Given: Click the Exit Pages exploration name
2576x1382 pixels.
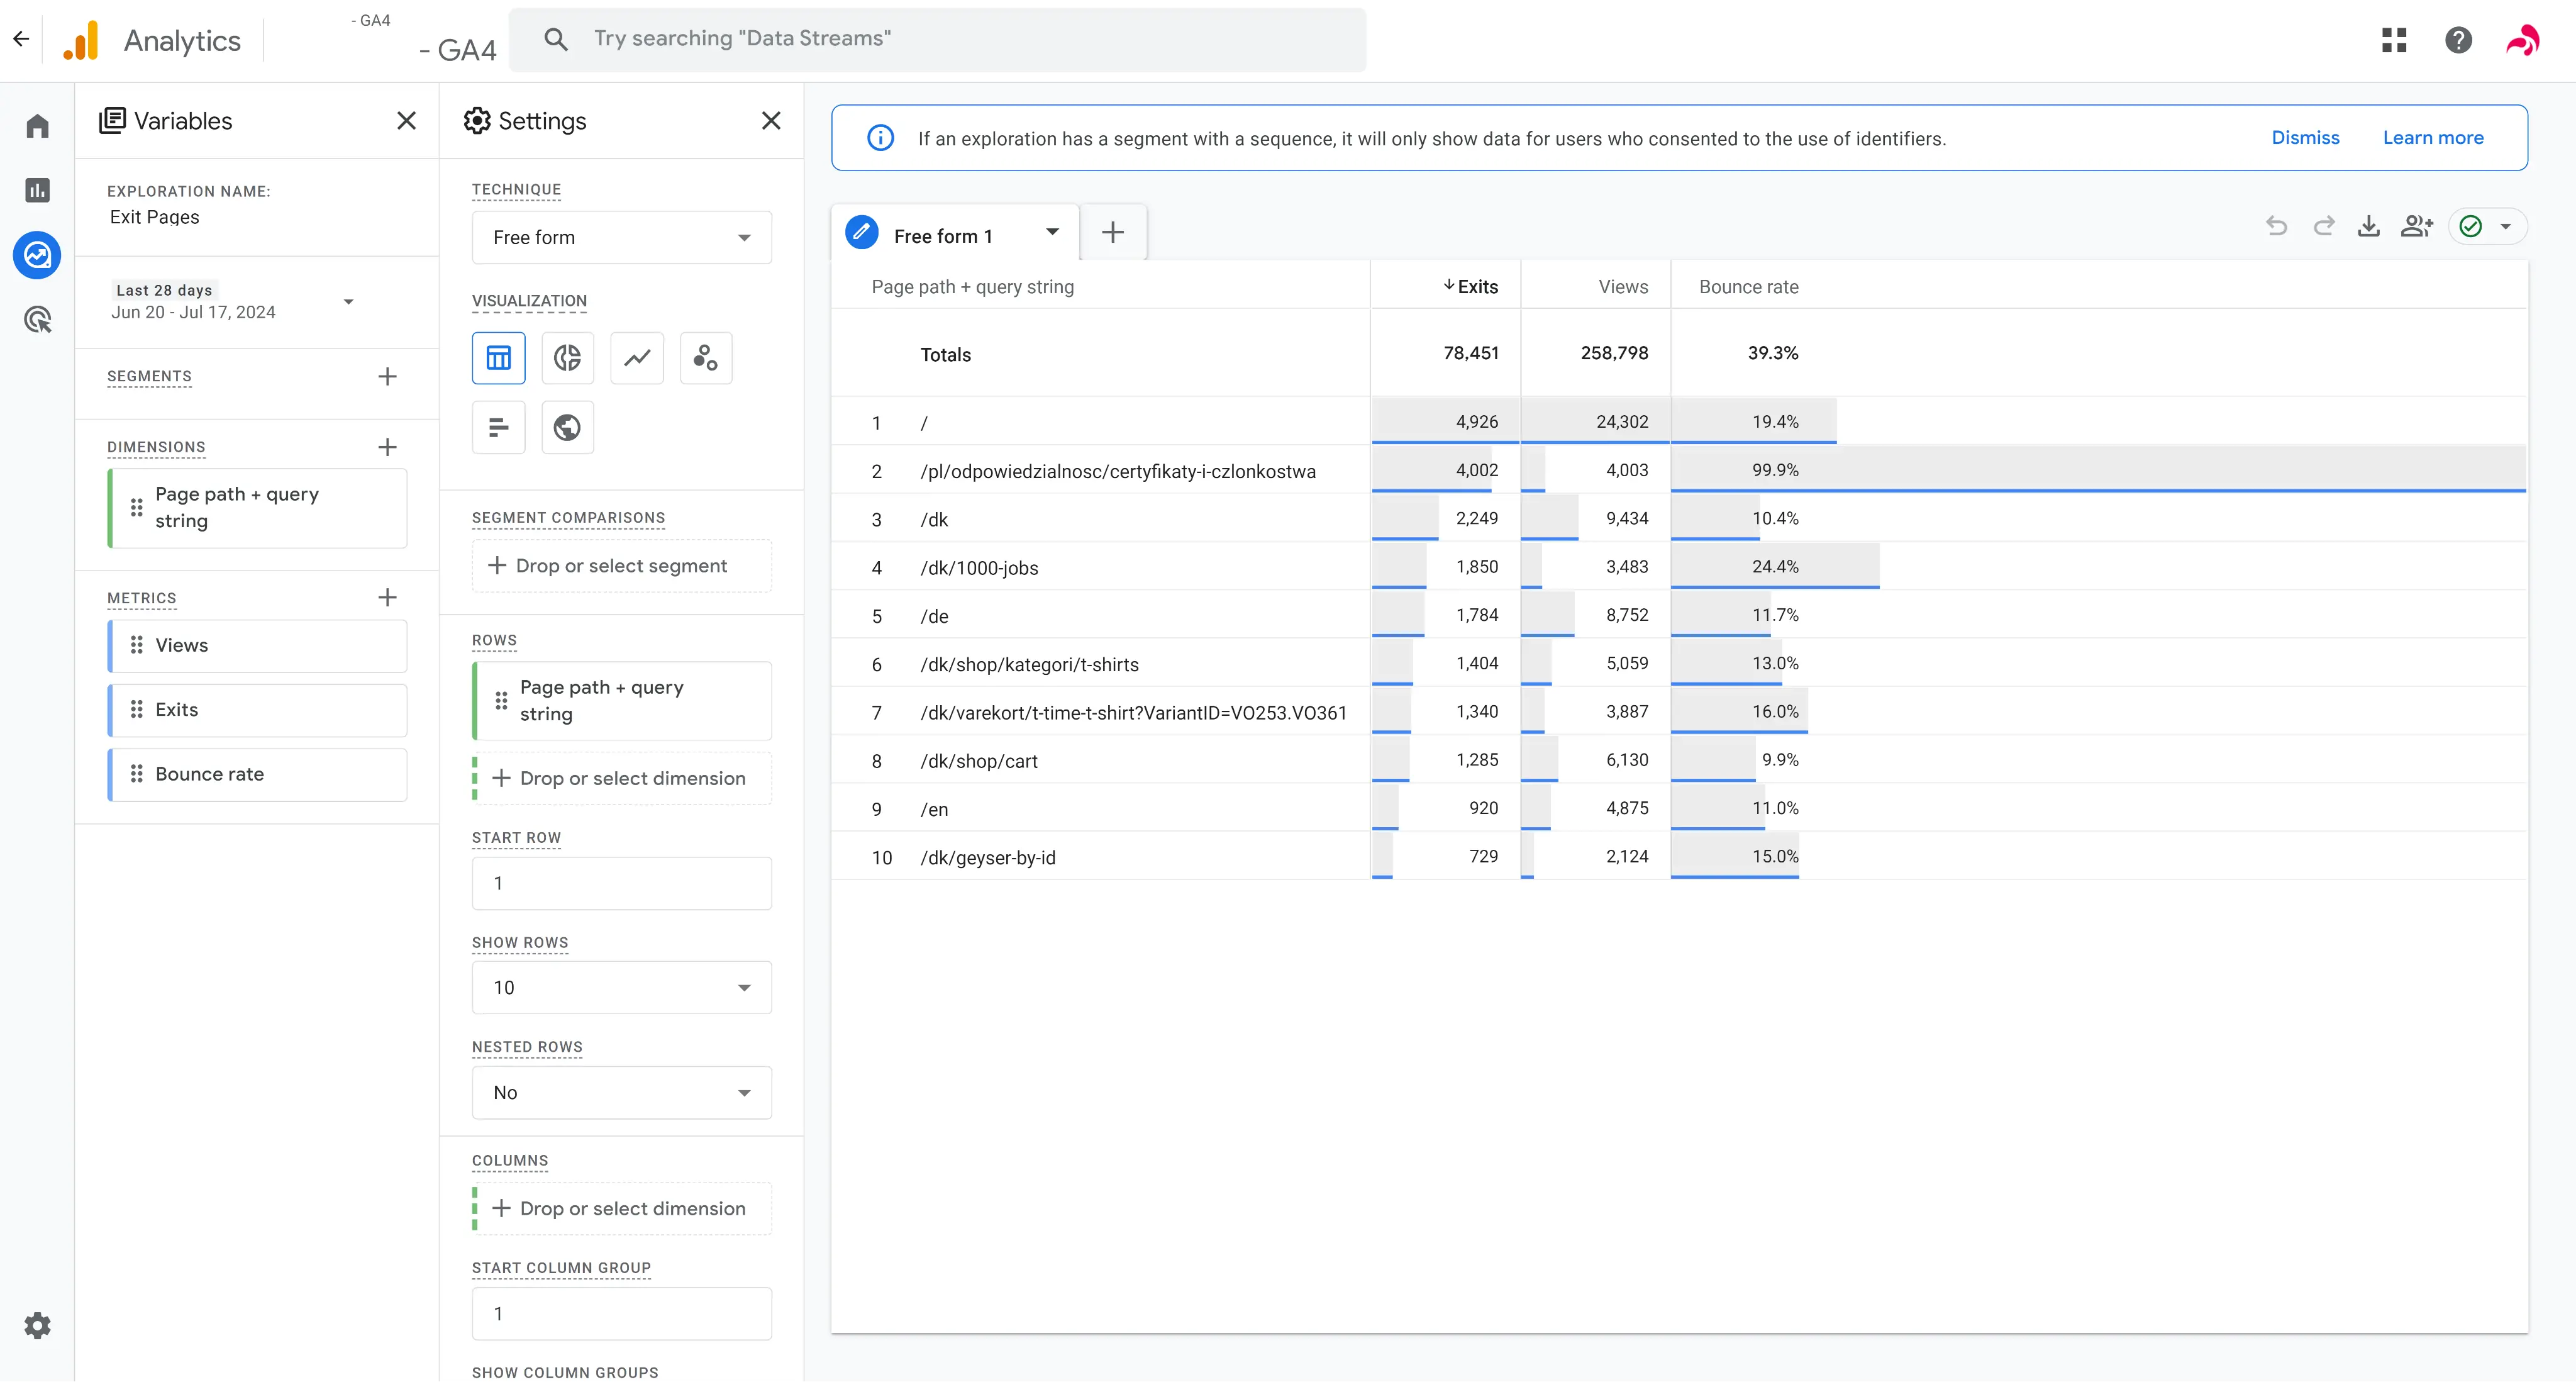Looking at the screenshot, I should pyautogui.click(x=155, y=217).
